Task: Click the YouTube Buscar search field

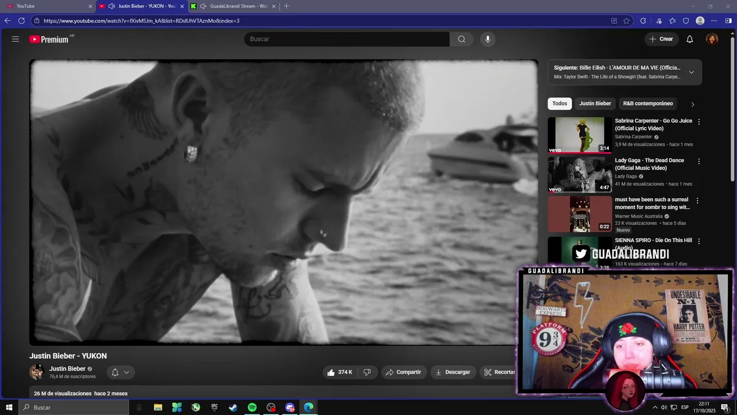Action: [347, 39]
